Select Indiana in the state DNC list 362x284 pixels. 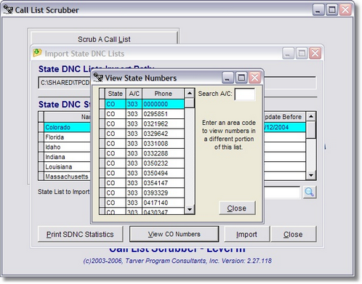coord(67,157)
